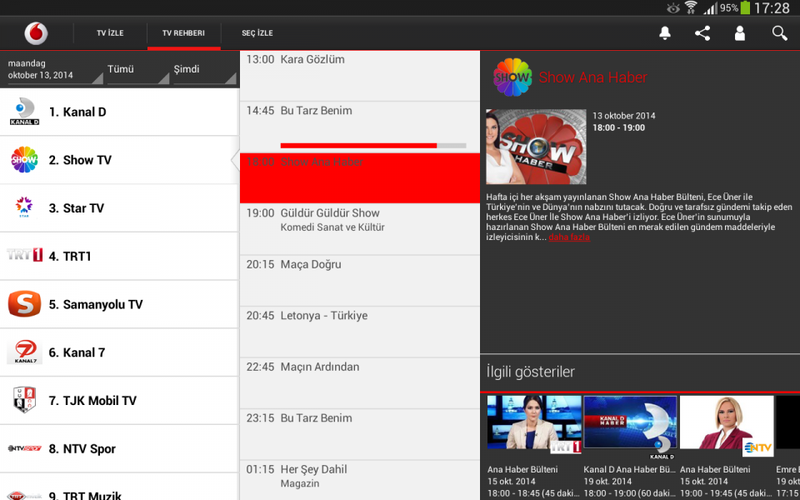
Task: Tap the share icon
Action: [702, 33]
